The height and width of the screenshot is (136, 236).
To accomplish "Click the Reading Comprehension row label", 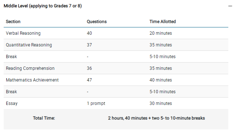I will pyautogui.click(x=30, y=68).
